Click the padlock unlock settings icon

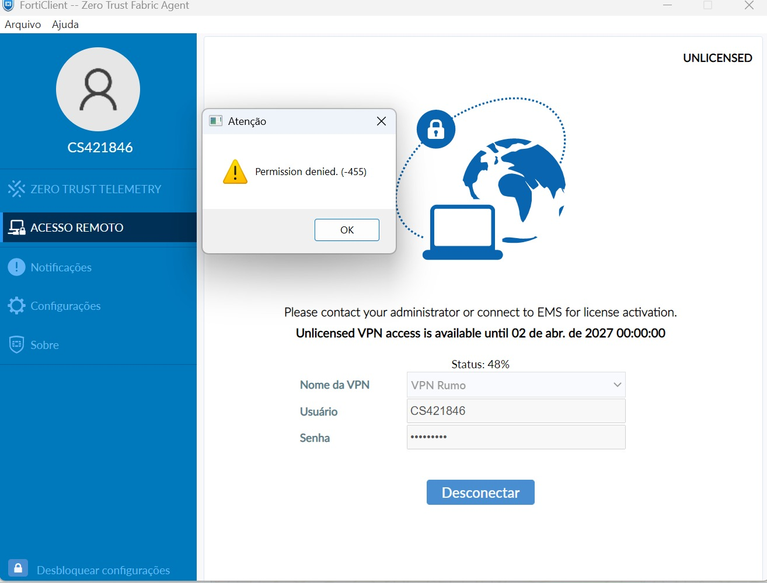point(18,568)
